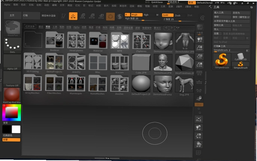Collapse the right tray divider arrow

tap(206, 83)
